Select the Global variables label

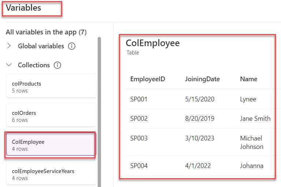click(x=41, y=46)
